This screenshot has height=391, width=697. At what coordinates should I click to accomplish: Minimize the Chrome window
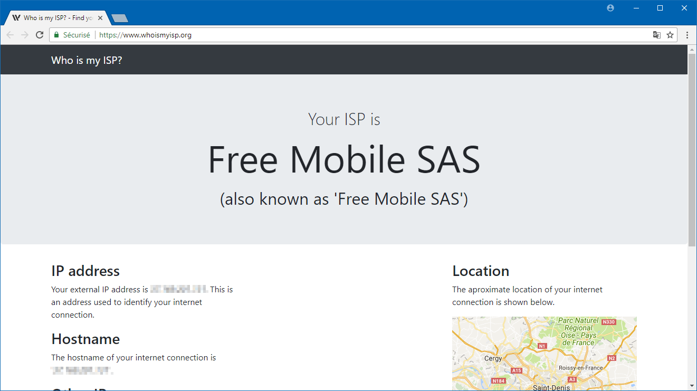pyautogui.click(x=636, y=8)
